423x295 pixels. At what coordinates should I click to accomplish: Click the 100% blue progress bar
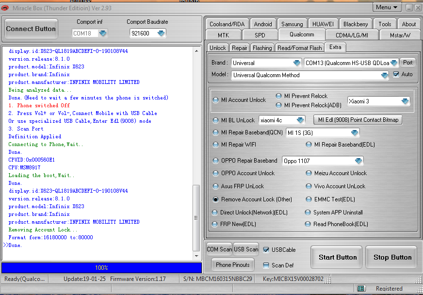[x=102, y=268]
